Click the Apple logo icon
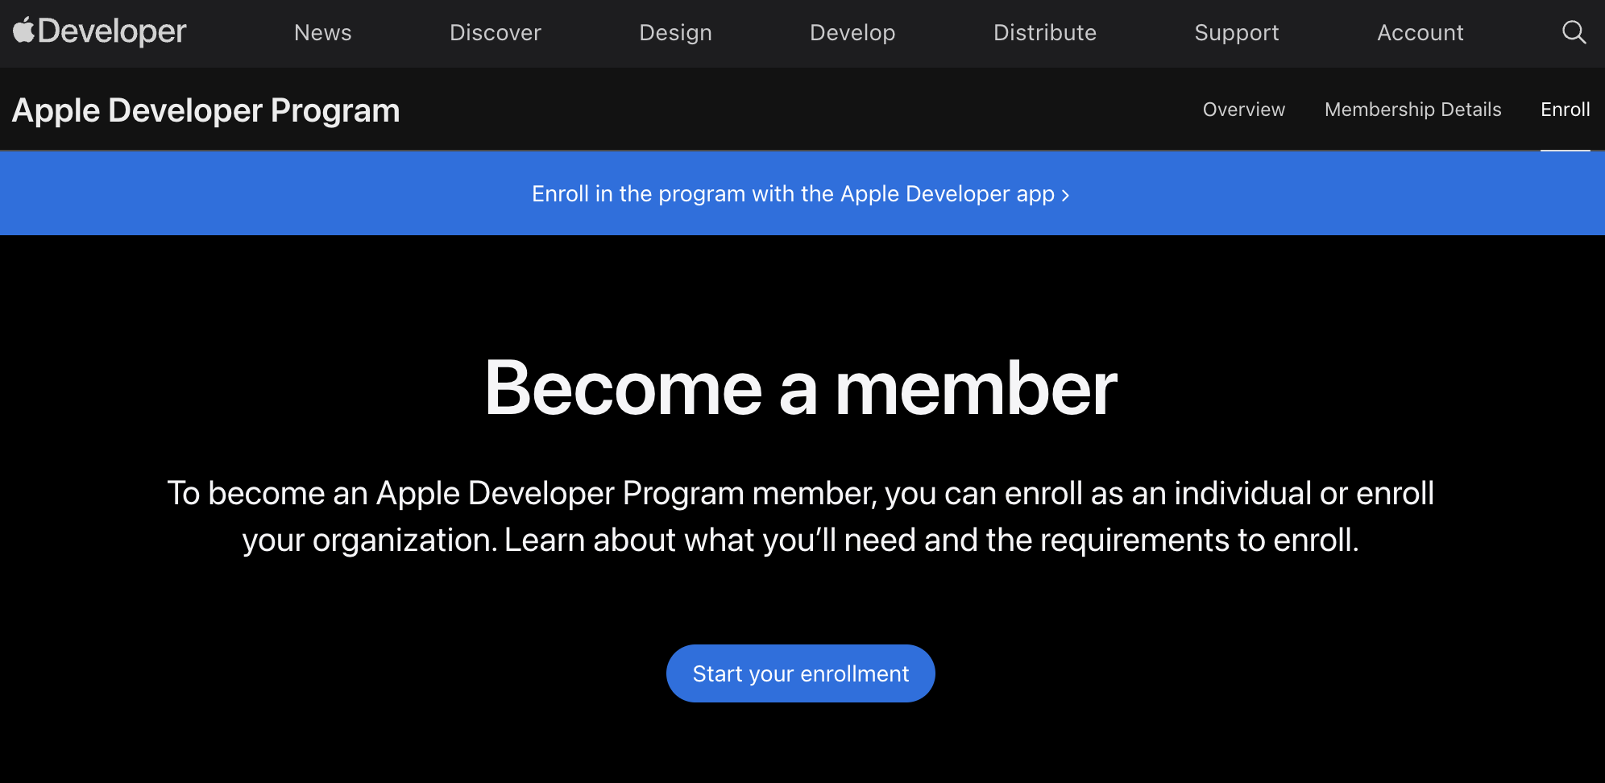This screenshot has width=1605, height=783. 23,31
